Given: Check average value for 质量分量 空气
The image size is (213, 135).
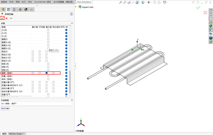Looking at the screenshot, I should tap(40, 82).
